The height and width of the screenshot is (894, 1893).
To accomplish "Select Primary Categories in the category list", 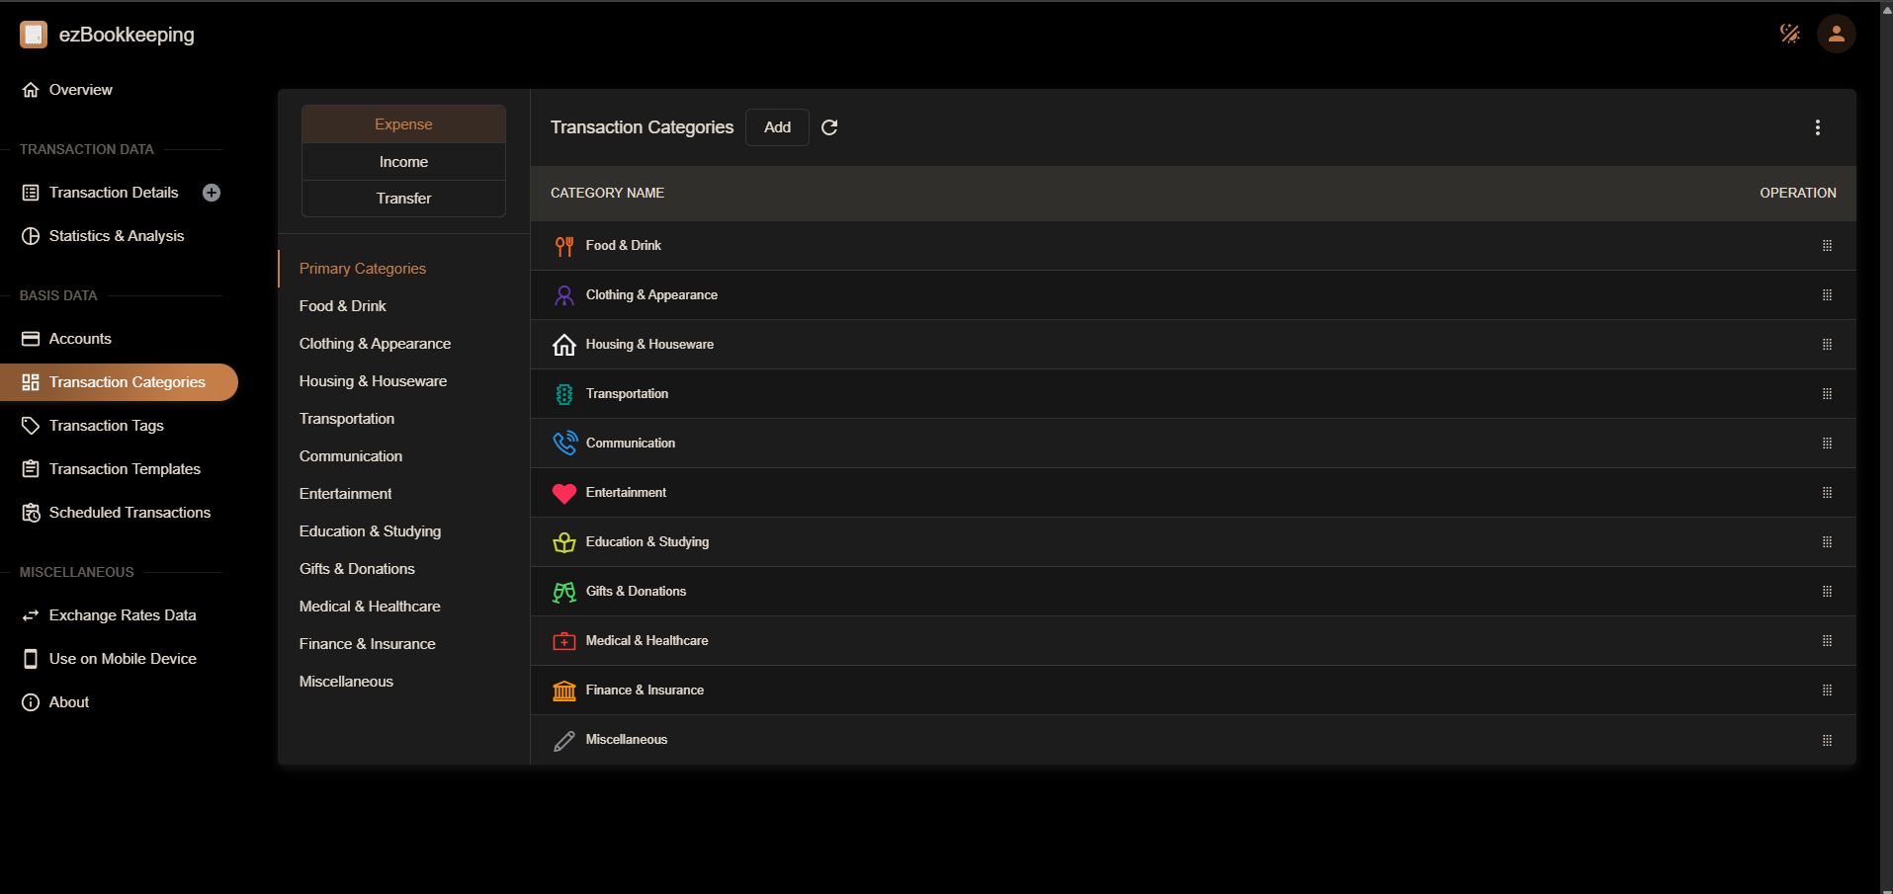I will tap(403, 269).
